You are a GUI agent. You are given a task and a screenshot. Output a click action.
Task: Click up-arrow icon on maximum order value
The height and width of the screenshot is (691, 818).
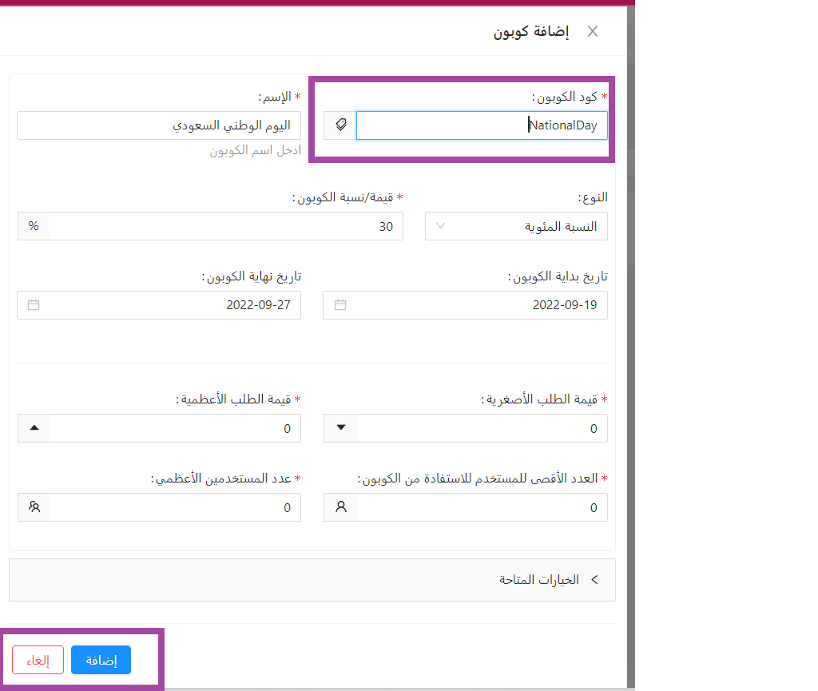click(34, 428)
